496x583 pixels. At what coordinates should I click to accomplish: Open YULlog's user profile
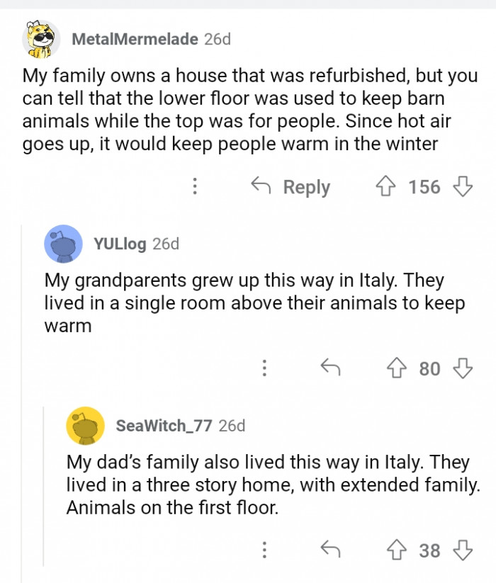(120, 244)
